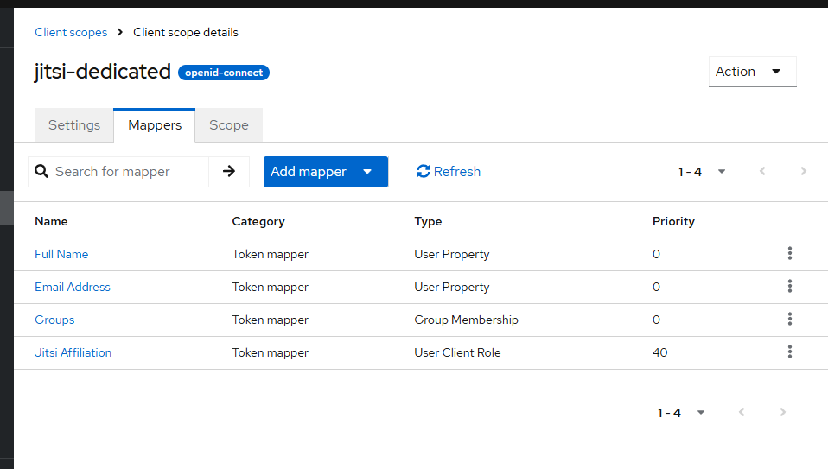Open the Jitsi Affiliation mapper
Viewport: 828px width, 469px height.
coord(73,352)
